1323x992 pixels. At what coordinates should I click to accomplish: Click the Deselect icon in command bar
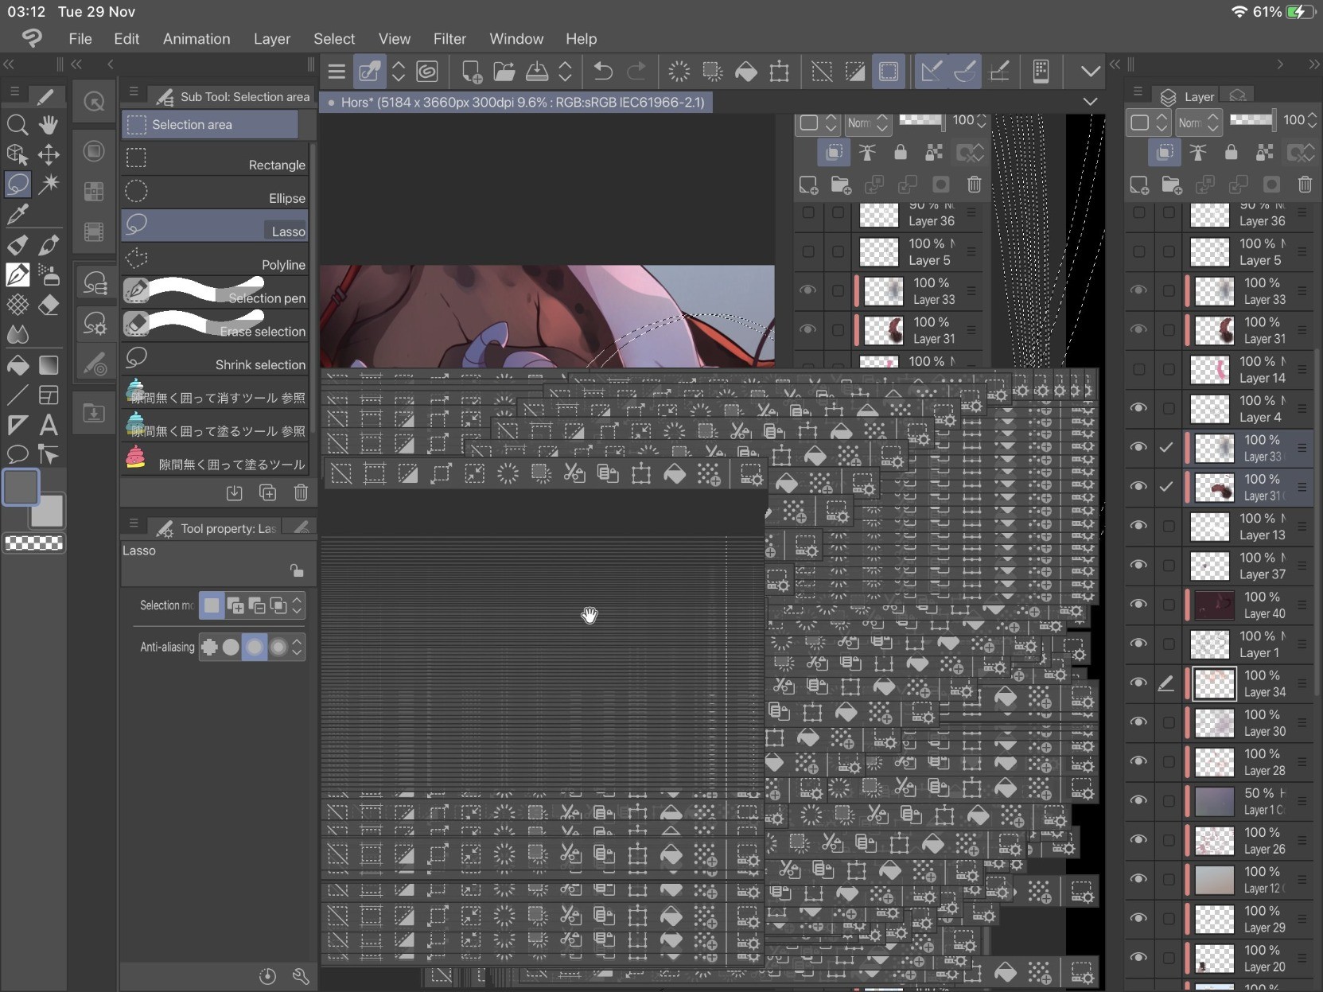(x=822, y=72)
